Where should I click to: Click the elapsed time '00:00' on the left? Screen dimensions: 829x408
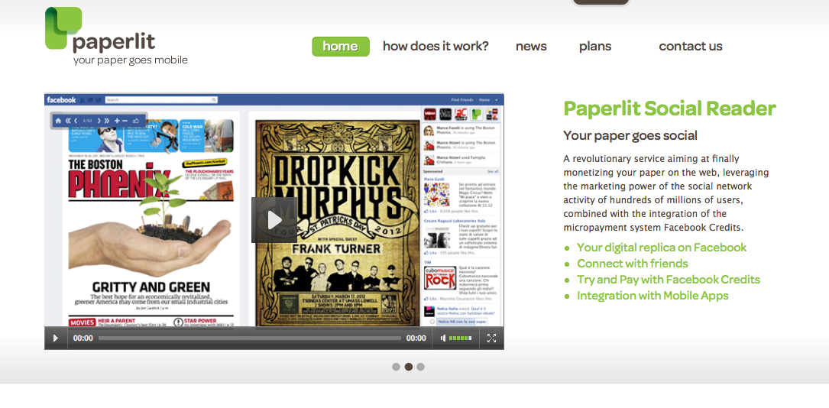[83, 338]
